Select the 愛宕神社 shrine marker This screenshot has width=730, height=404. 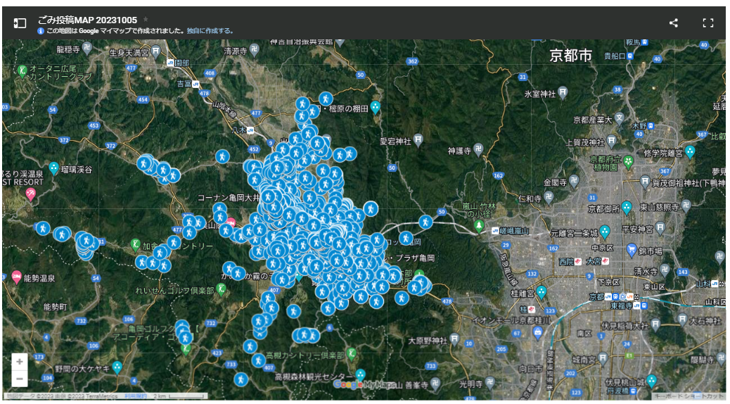click(x=418, y=139)
